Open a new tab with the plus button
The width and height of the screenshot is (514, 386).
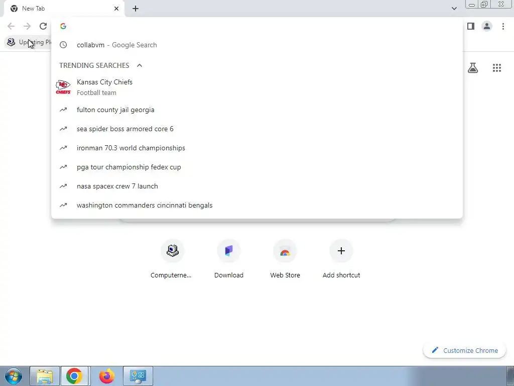(136, 9)
